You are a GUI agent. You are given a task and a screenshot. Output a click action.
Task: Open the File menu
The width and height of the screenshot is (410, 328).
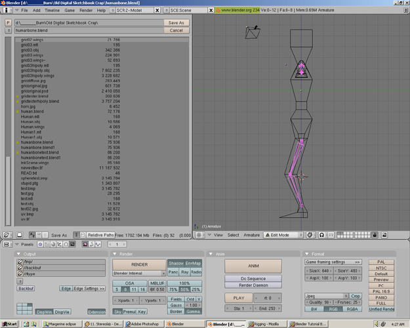point(24,10)
